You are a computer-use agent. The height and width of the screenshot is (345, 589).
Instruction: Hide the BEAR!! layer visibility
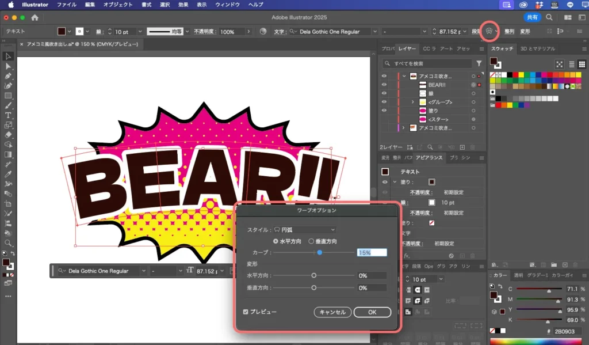[384, 84]
